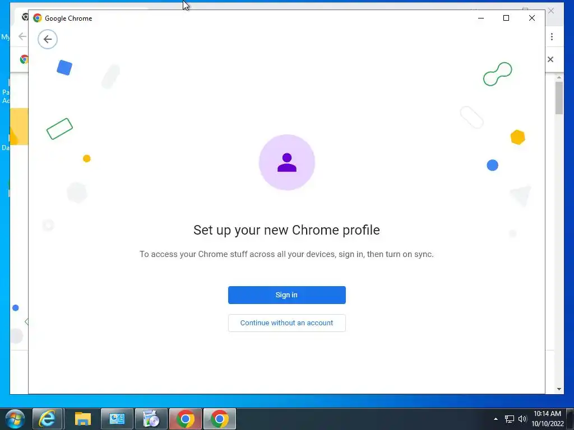Switch to the first Chrome taskbar icon
This screenshot has height=430, width=574.
tap(185, 419)
